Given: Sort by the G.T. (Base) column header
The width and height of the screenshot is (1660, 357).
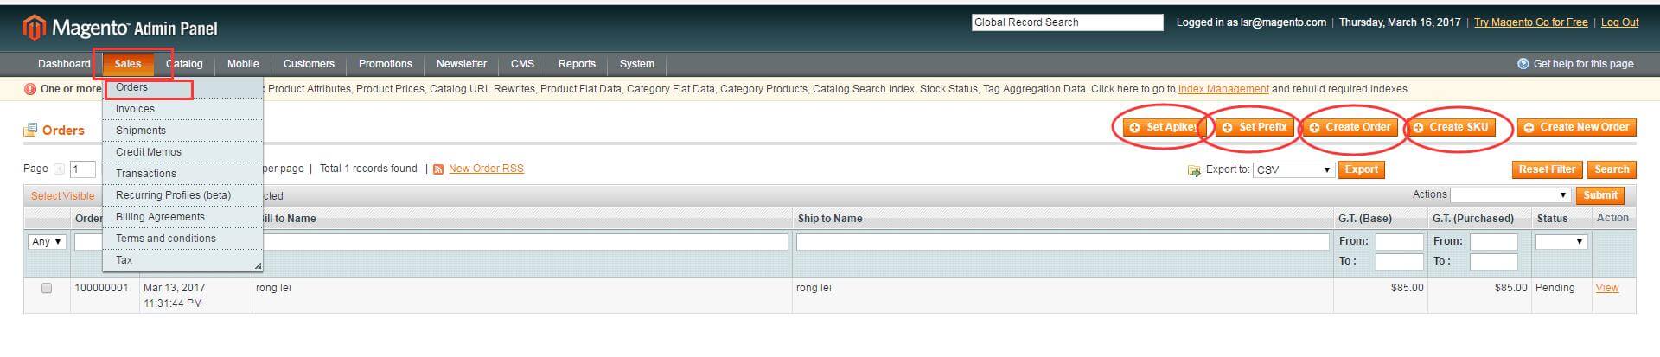Looking at the screenshot, I should pos(1365,219).
